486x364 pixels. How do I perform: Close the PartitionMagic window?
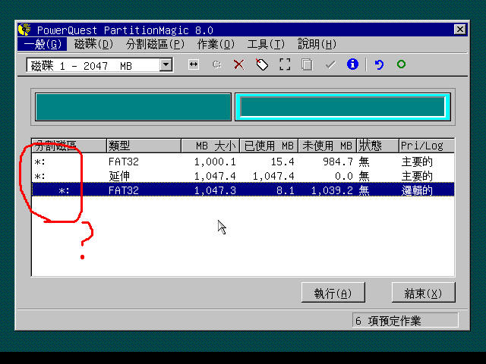[459, 30]
